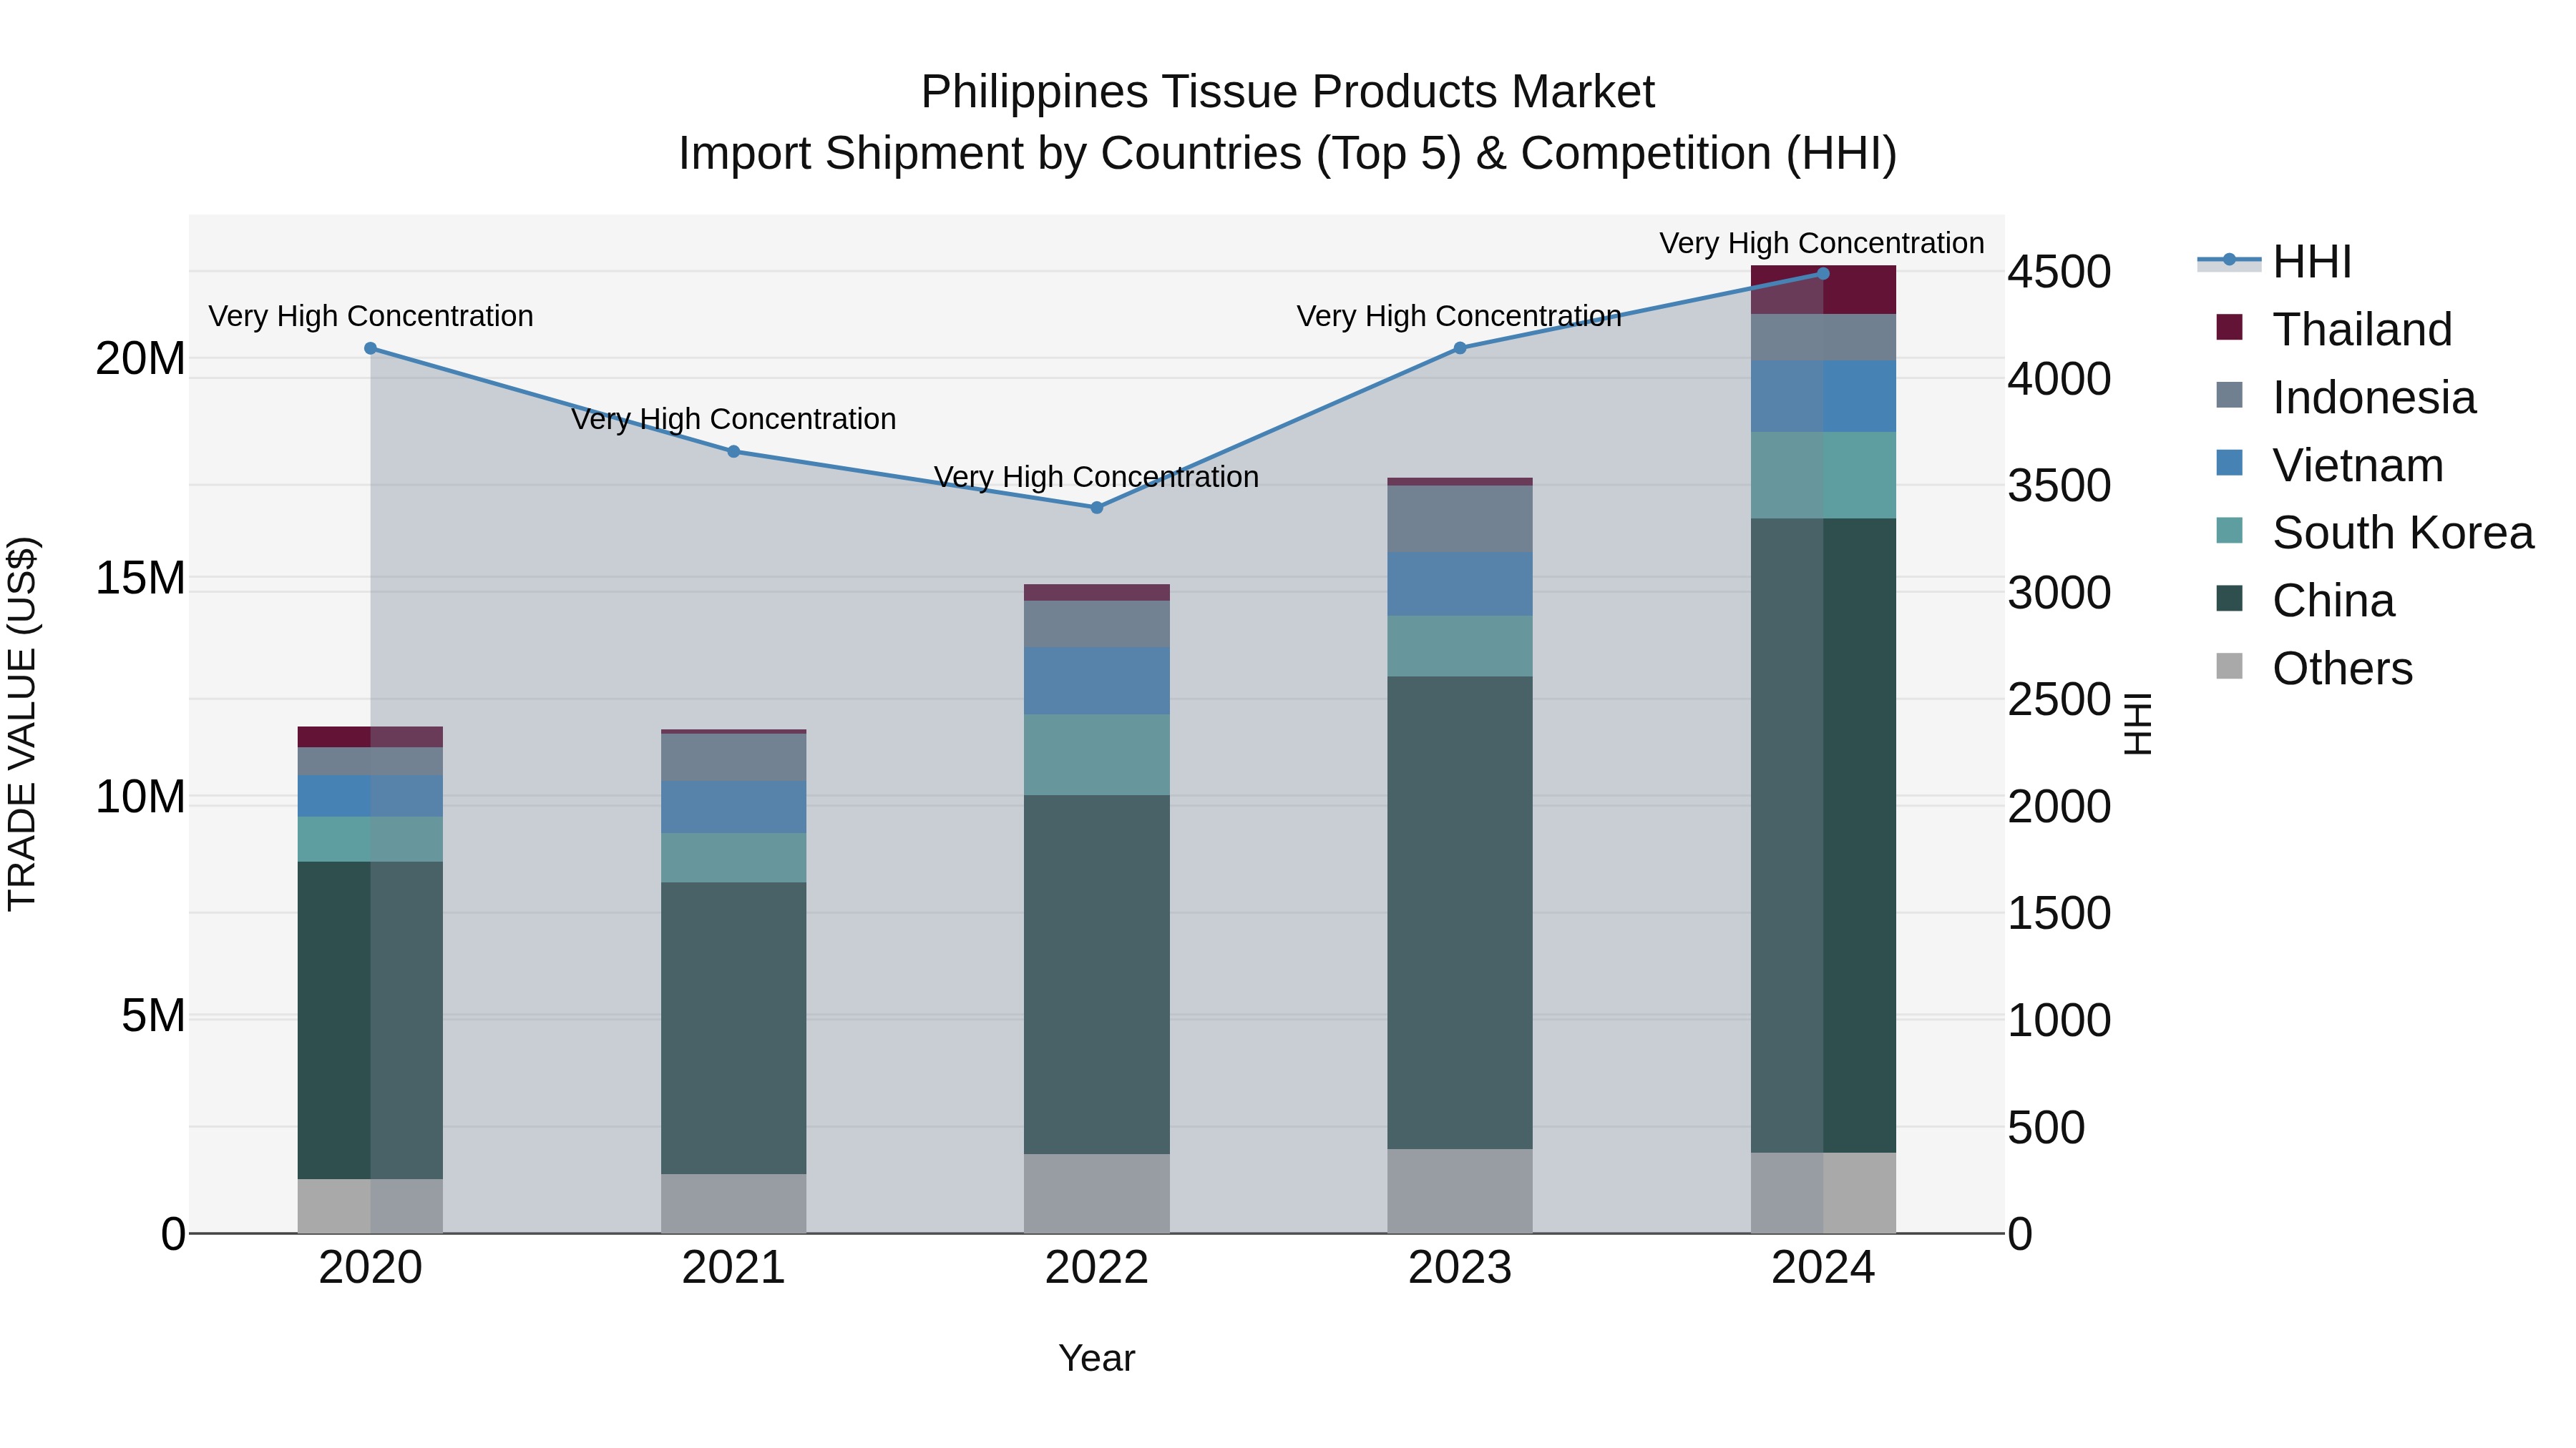Click the China segment of 2021 bar
This screenshot has height=1448, width=2576.
click(x=733, y=1028)
